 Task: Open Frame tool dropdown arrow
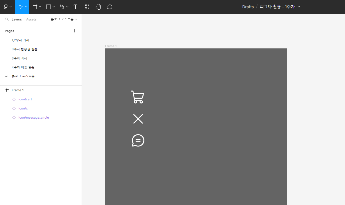pyautogui.click(x=40, y=7)
